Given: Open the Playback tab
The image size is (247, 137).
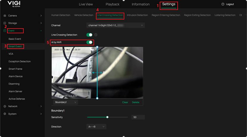Looking at the screenshot, I should pos(112,4).
